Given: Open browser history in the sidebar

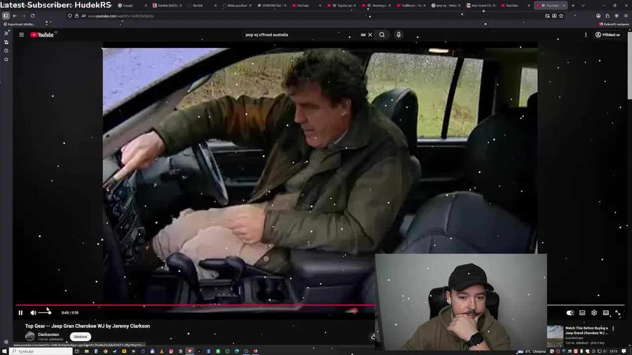Looking at the screenshot, I should coord(6,51).
